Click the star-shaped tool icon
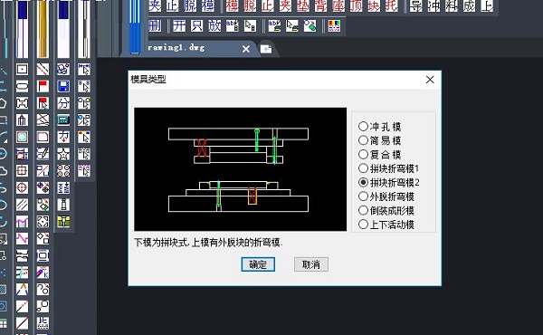Image resolution: width=543 pixels, height=335 pixels. pos(63,154)
